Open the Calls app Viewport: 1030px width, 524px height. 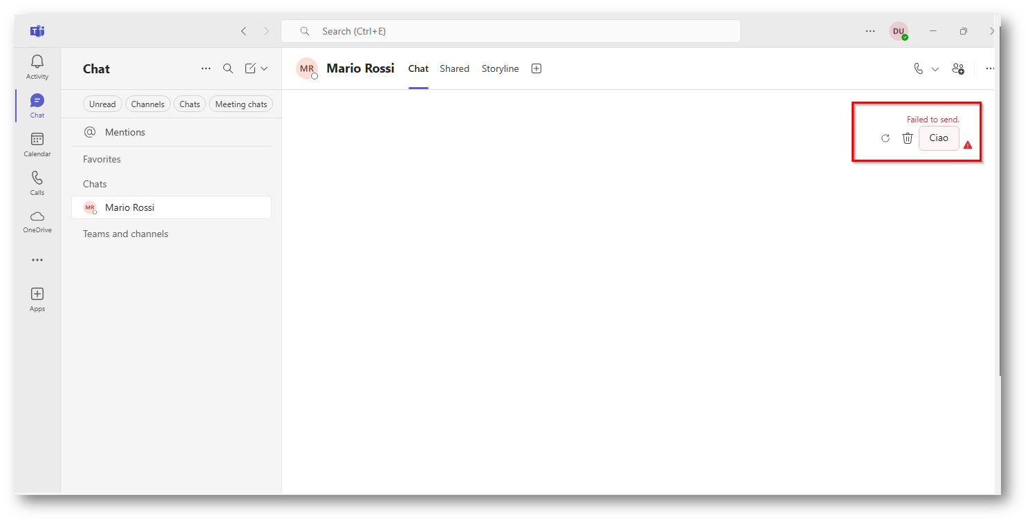tap(37, 183)
